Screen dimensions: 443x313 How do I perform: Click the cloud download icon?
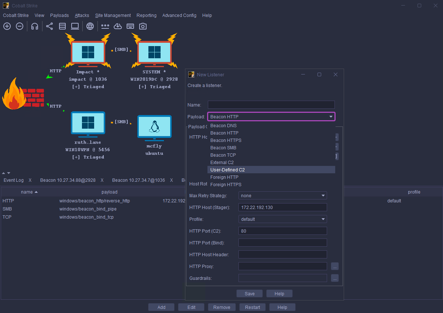118,26
